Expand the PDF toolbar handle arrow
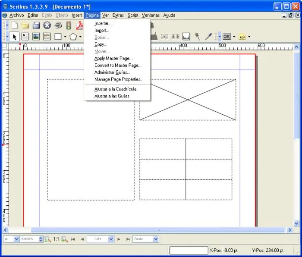302x257 pixels. click(x=220, y=37)
